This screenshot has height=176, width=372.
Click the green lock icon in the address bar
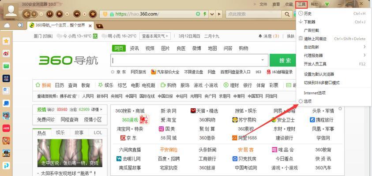point(112,14)
